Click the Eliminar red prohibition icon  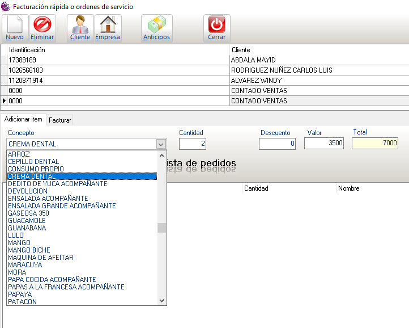point(42,25)
